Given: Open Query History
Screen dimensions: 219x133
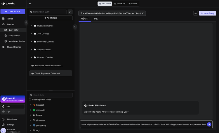Looking at the screenshot, I should (14, 36).
